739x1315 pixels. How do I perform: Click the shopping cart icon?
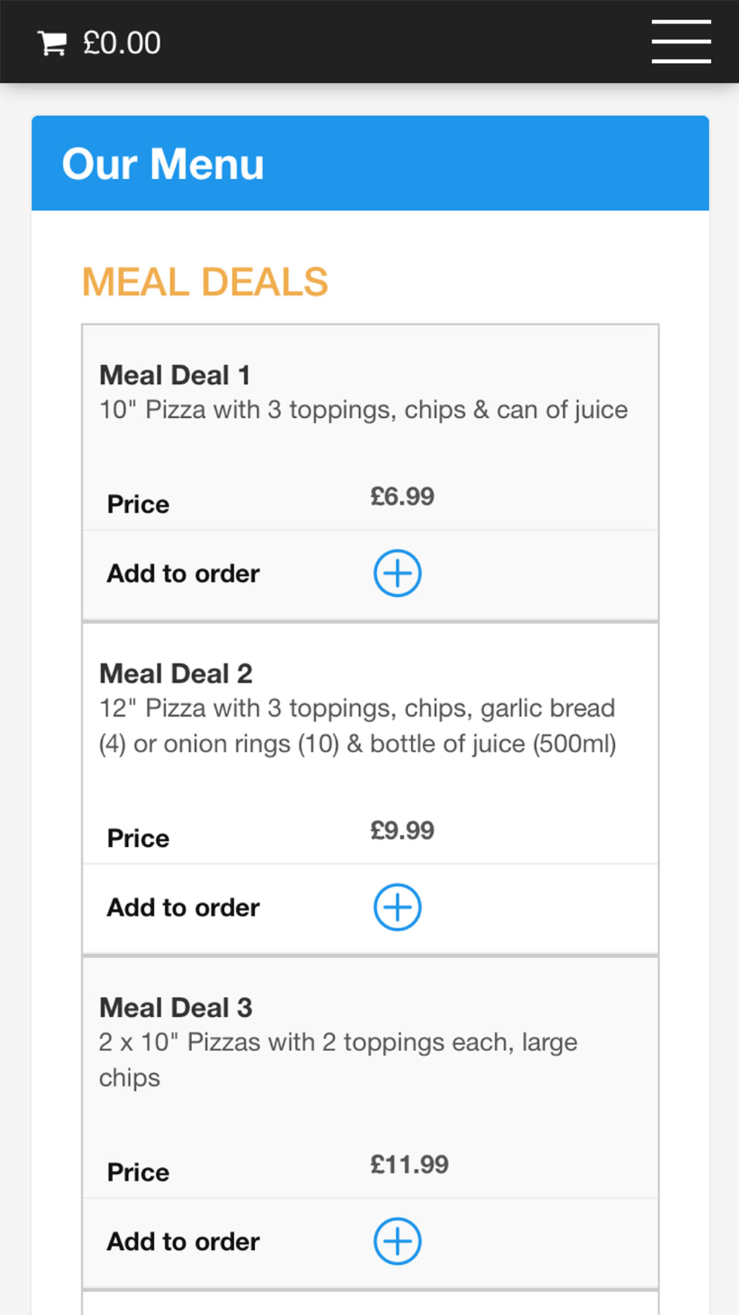point(52,44)
